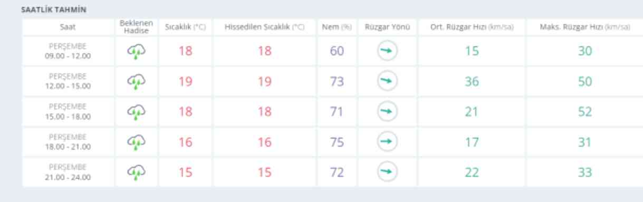Click maximum wind speed value 30
Viewport: 643px width, 202px height.
pos(584,51)
